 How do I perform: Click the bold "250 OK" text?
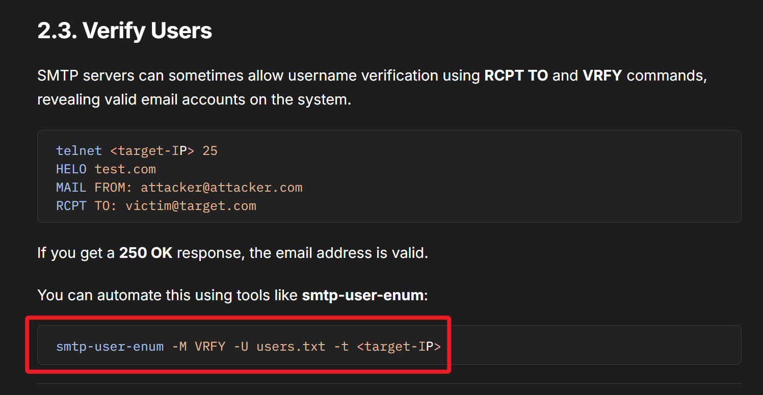pos(146,253)
